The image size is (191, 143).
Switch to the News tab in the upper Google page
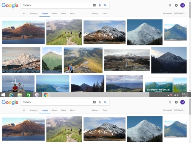[54, 13]
